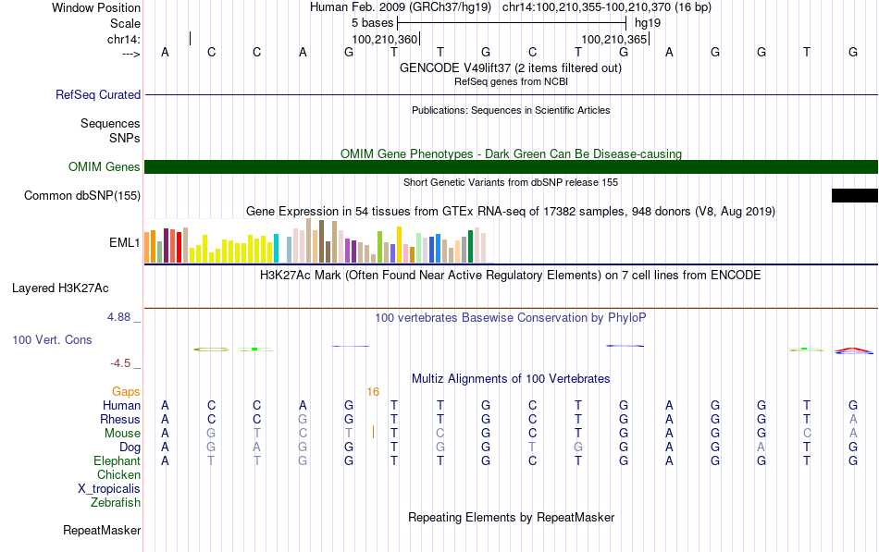Image resolution: width=879 pixels, height=552 pixels.
Task: Click the Gaps row label
Action: click(x=126, y=392)
